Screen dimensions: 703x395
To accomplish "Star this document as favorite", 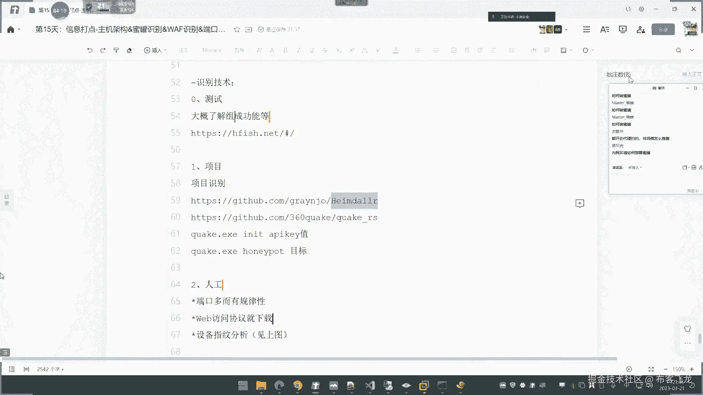I will pyautogui.click(x=237, y=30).
